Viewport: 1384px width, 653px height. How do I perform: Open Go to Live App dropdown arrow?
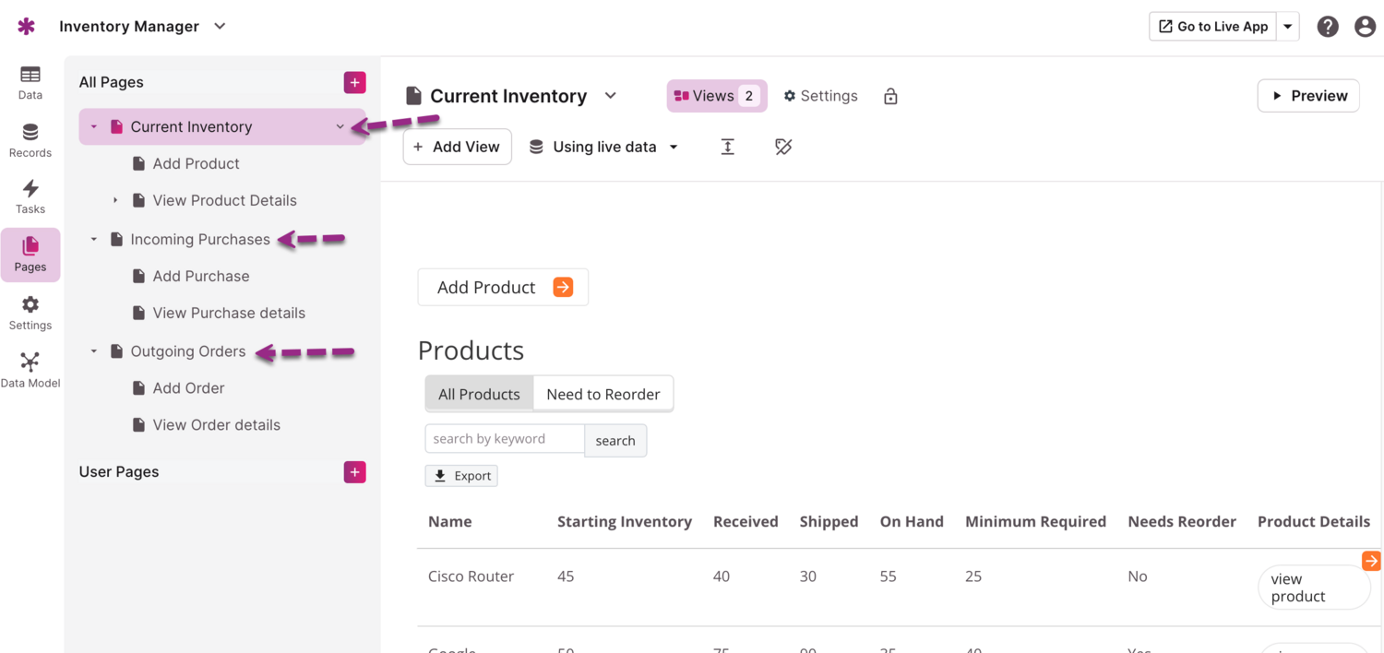click(1288, 27)
